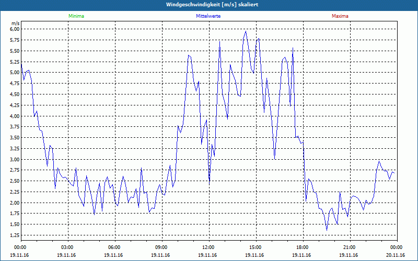Click the 3,00 y-axis value
The image size is (418, 261).
click(x=15, y=160)
